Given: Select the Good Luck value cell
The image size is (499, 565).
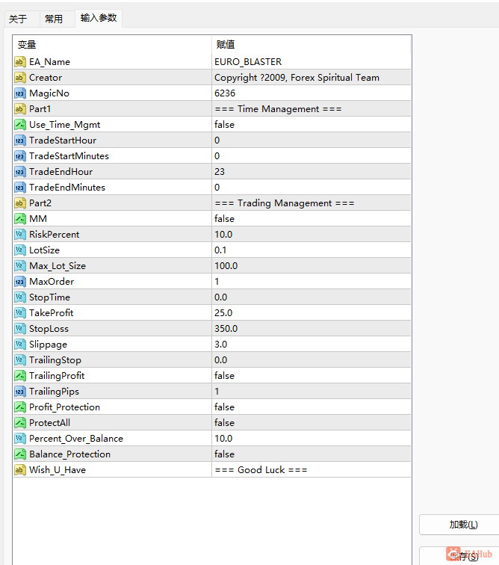Looking at the screenshot, I should tap(312, 470).
